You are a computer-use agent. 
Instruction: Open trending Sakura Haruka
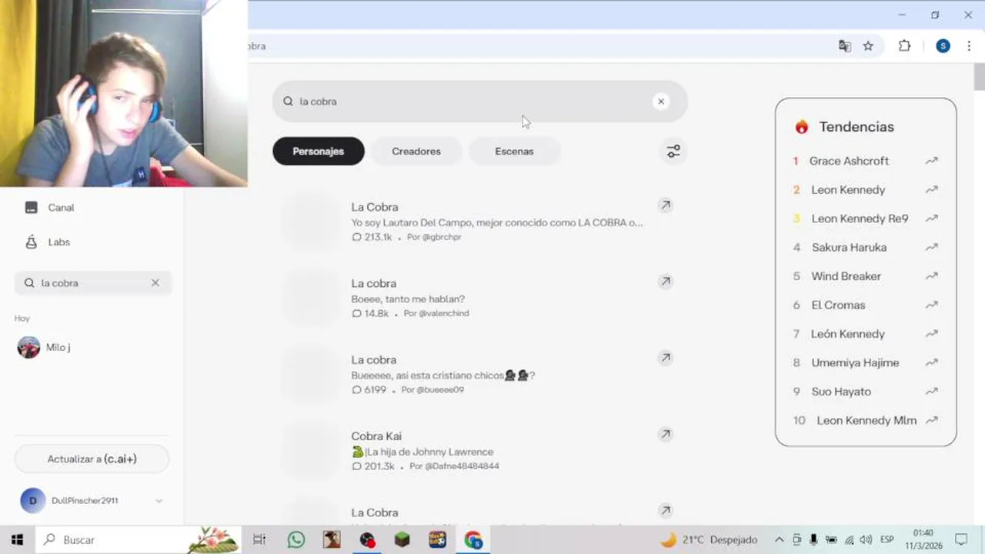[849, 248]
